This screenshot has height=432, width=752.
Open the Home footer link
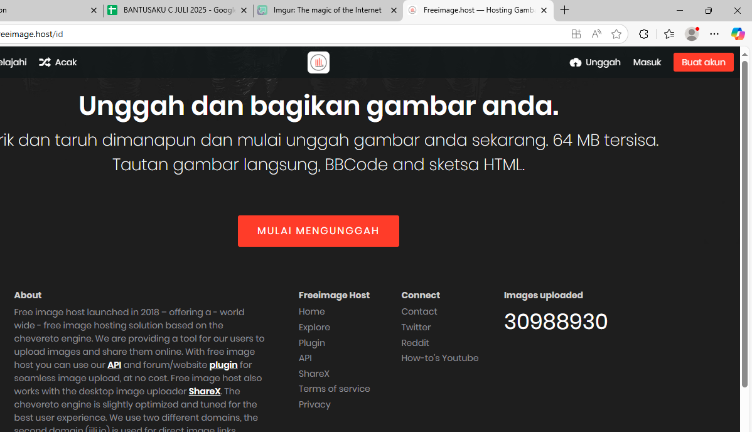point(312,311)
